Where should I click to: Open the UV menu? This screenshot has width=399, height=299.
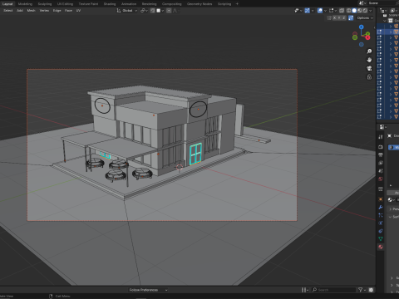(78, 11)
